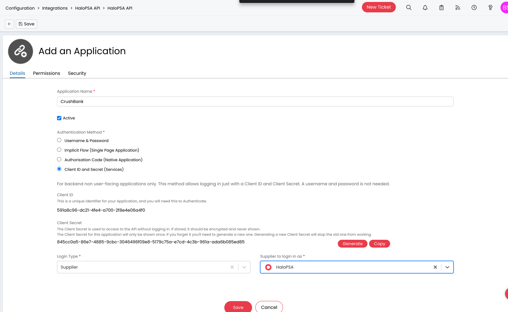Click the clipboard icon in the header
Viewport: 508px width, 312px height.
(x=441, y=8)
